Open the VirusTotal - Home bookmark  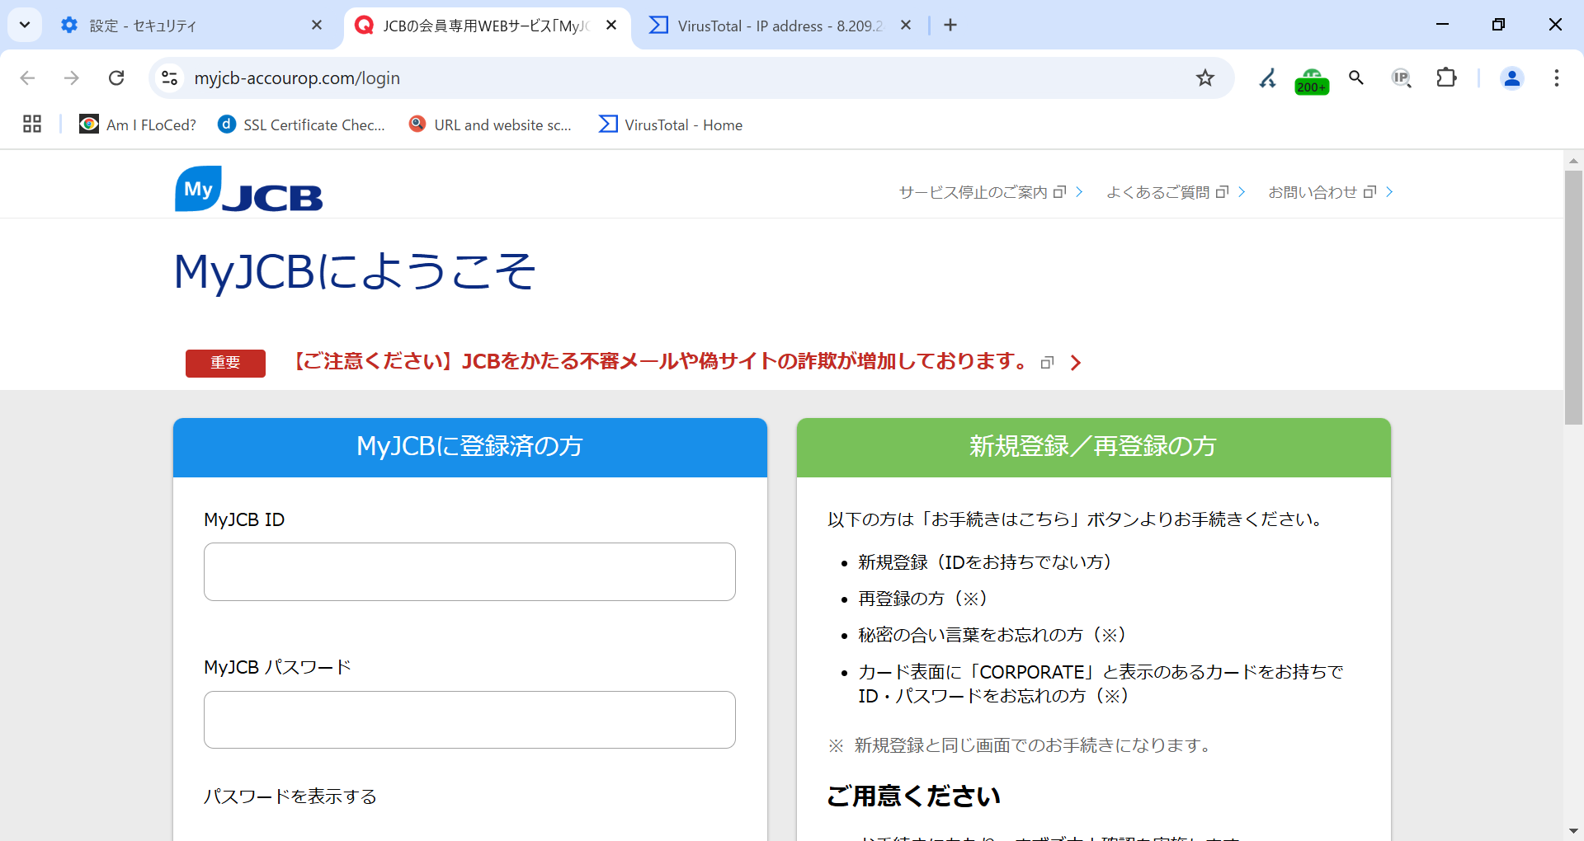pyautogui.click(x=671, y=125)
